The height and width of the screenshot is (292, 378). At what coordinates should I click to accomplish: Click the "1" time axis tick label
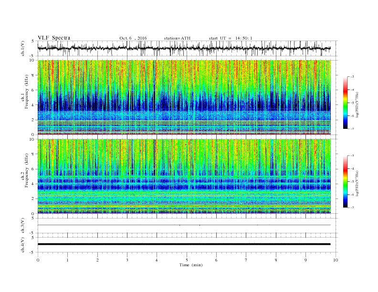pos(67,260)
